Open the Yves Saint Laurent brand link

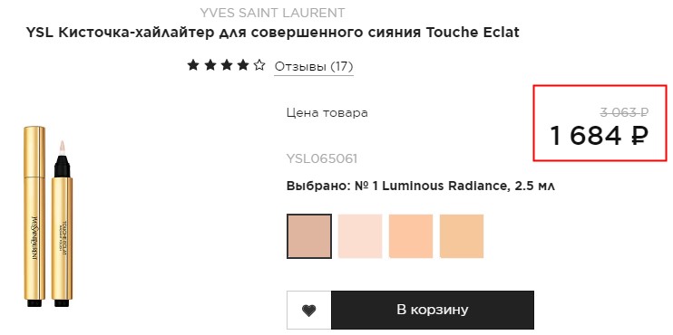(x=272, y=13)
